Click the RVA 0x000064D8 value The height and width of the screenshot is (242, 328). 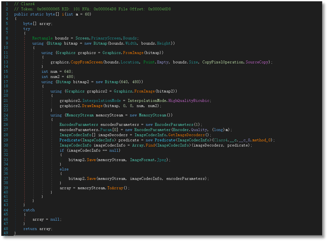[x=105, y=9]
